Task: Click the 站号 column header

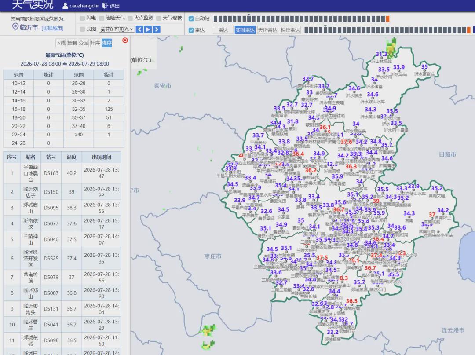Action: click(x=51, y=157)
